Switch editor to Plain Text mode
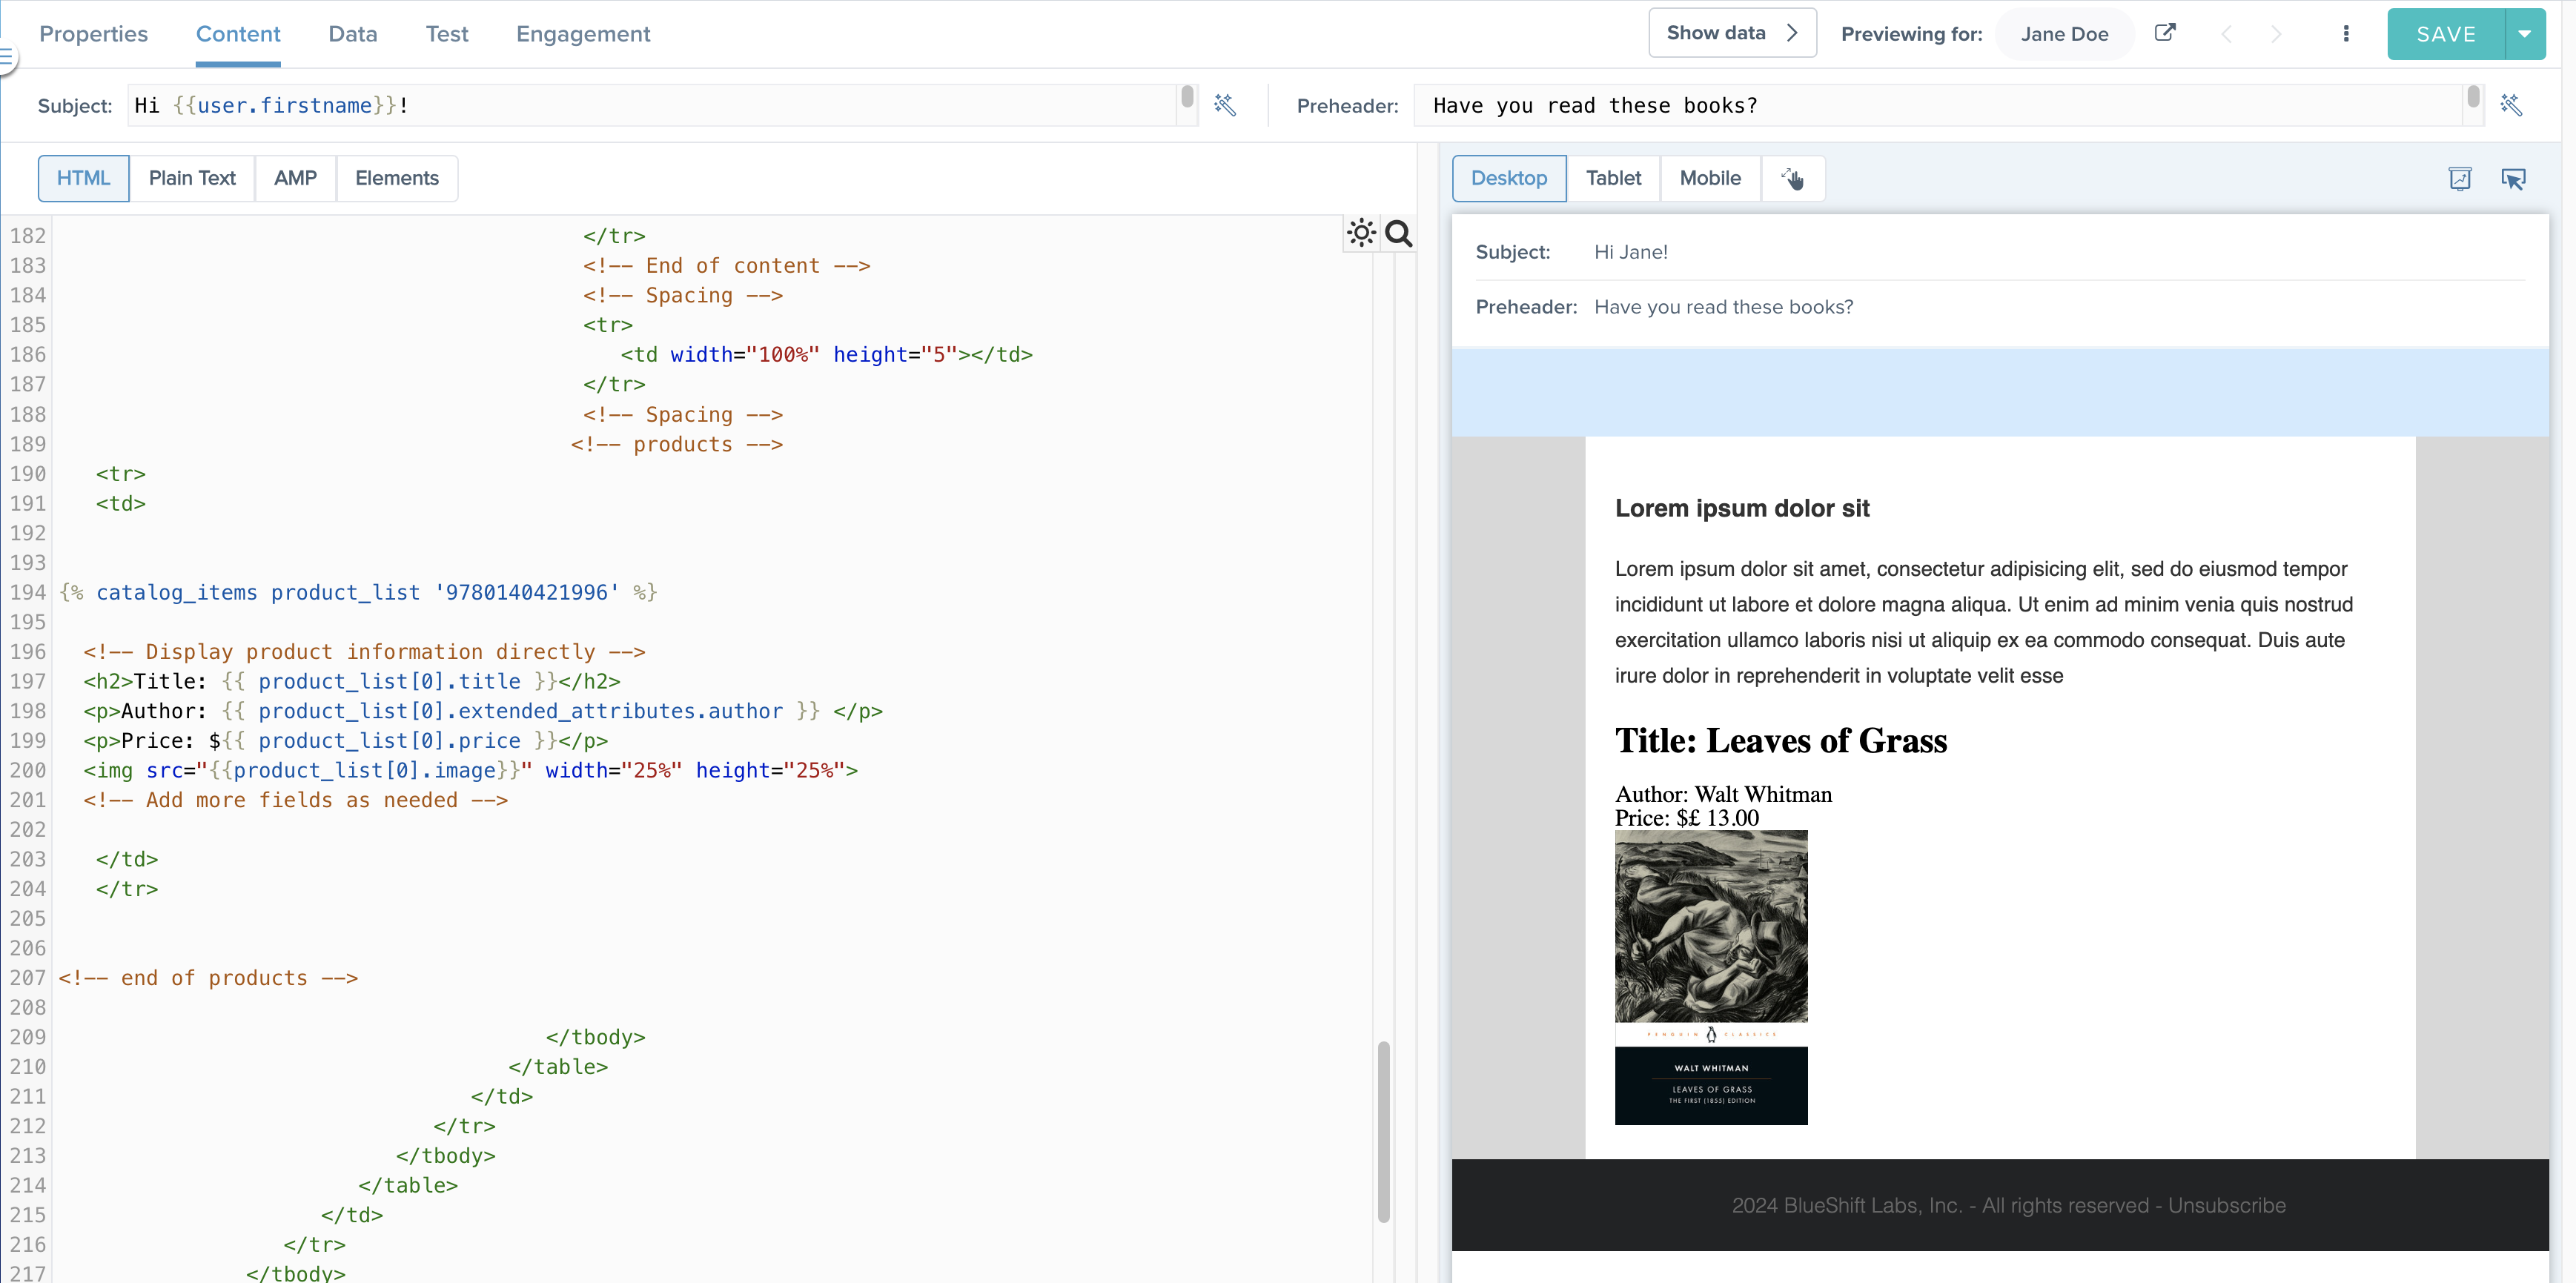The height and width of the screenshot is (1283, 2576). coord(192,178)
